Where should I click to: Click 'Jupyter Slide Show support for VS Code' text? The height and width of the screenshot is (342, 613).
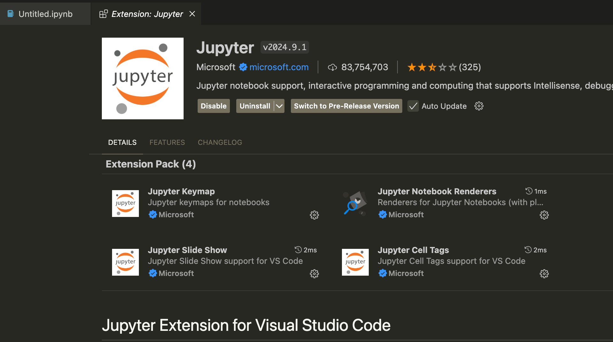225,261
